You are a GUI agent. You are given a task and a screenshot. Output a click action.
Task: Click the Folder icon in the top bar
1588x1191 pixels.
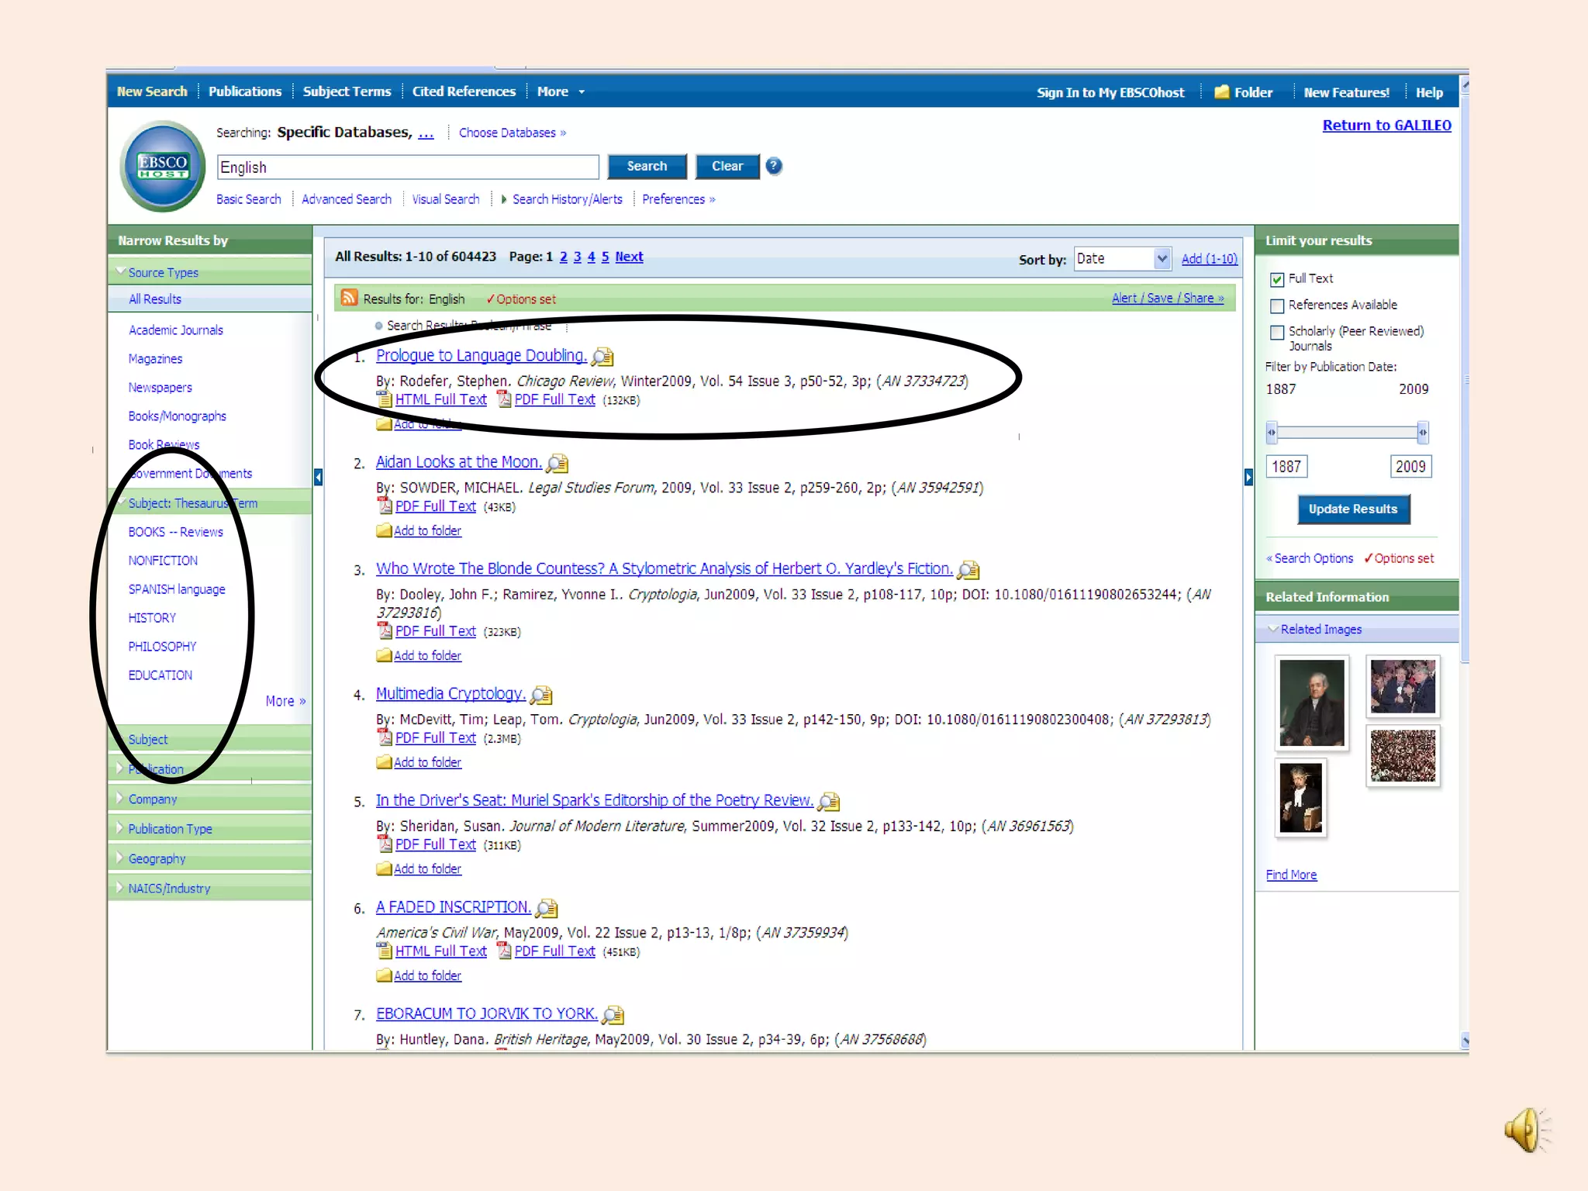click(x=1221, y=92)
